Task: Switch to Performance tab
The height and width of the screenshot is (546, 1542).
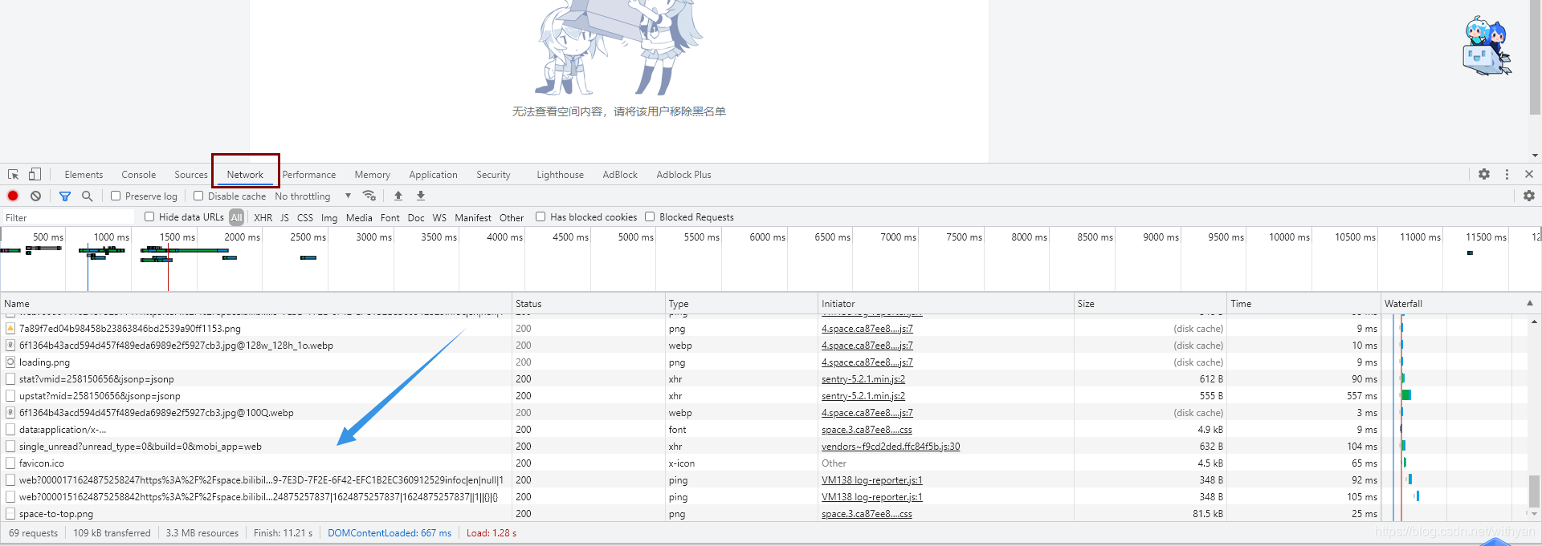Action: coord(309,175)
